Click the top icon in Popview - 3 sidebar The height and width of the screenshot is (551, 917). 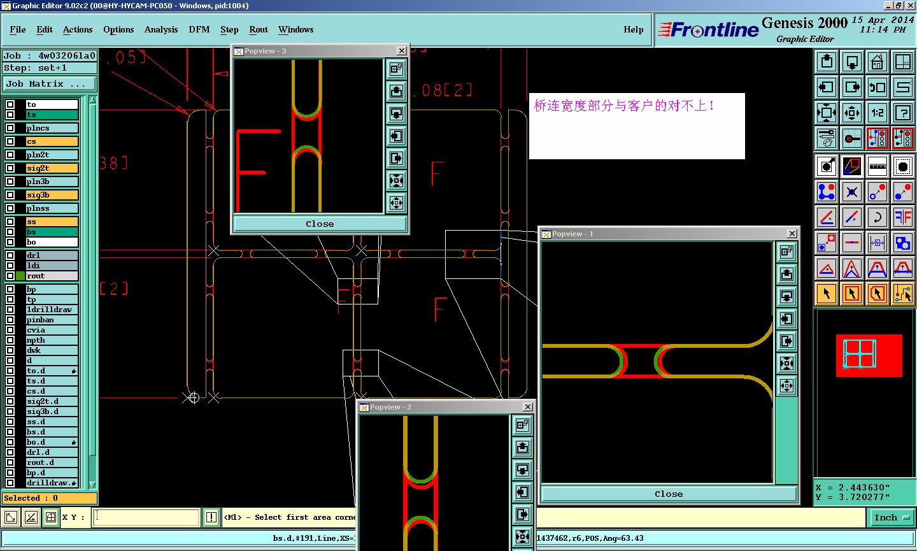tap(396, 69)
